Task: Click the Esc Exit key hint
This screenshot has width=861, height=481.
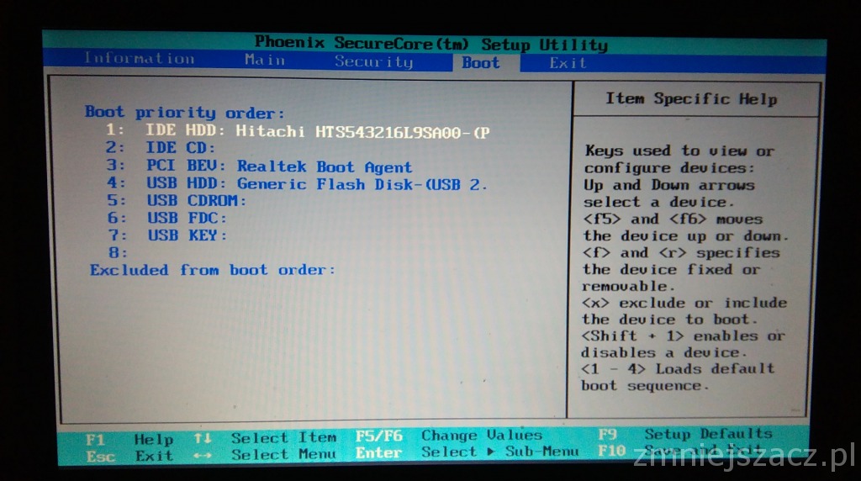Action: coord(129,456)
